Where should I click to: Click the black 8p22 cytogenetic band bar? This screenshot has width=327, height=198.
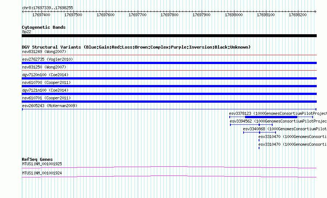(x=169, y=36)
